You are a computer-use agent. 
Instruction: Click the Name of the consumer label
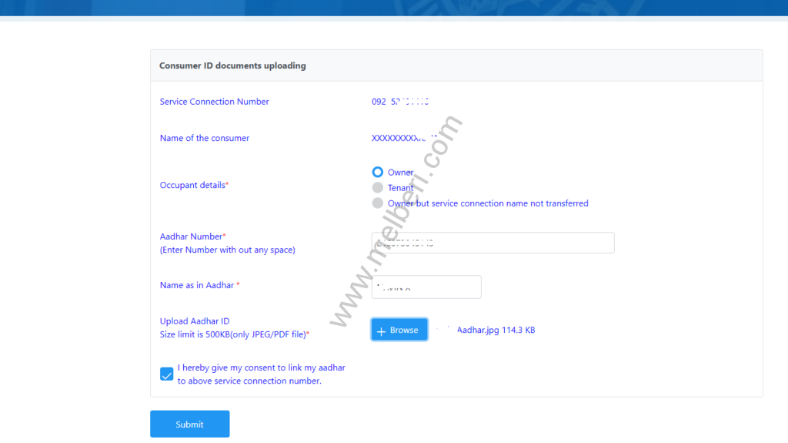pyautogui.click(x=204, y=138)
